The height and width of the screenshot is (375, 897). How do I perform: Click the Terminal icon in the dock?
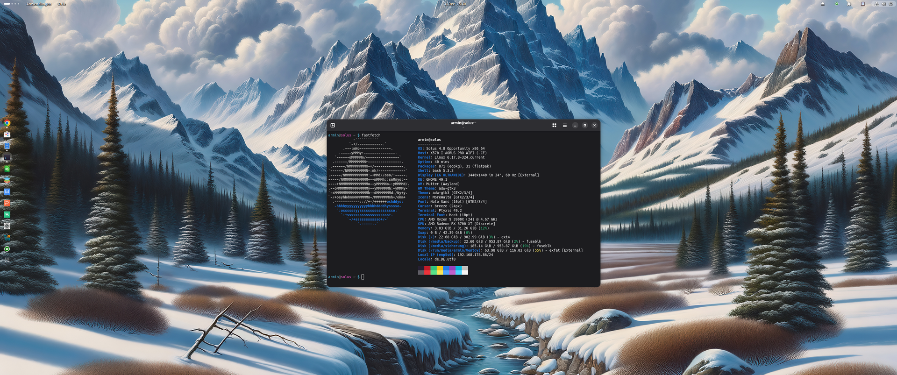[x=7, y=158]
